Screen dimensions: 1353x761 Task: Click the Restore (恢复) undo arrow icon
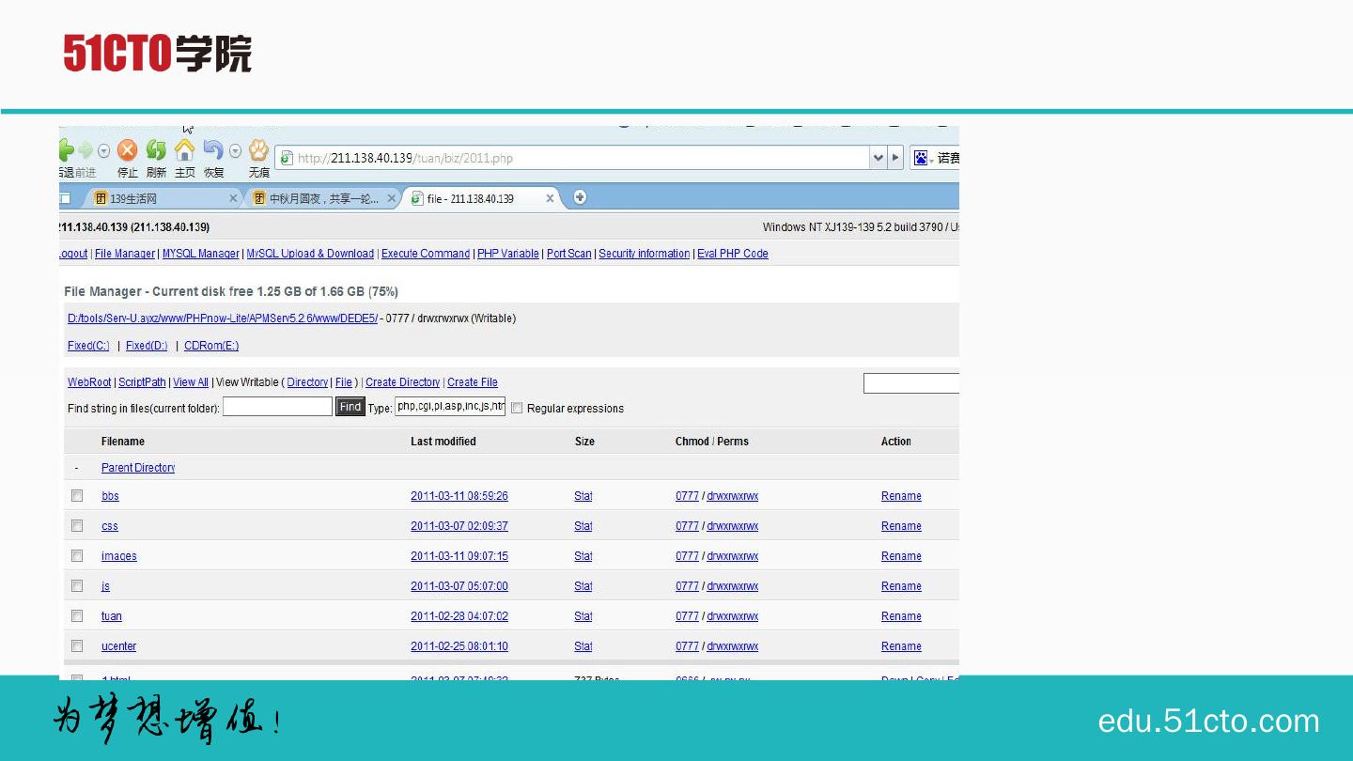coord(213,151)
